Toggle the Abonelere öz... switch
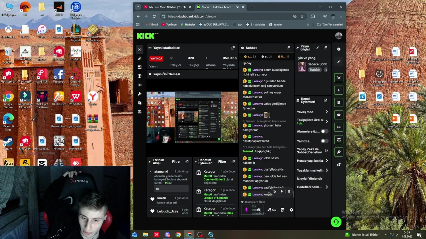This screenshot has width=426, height=239. click(324, 131)
